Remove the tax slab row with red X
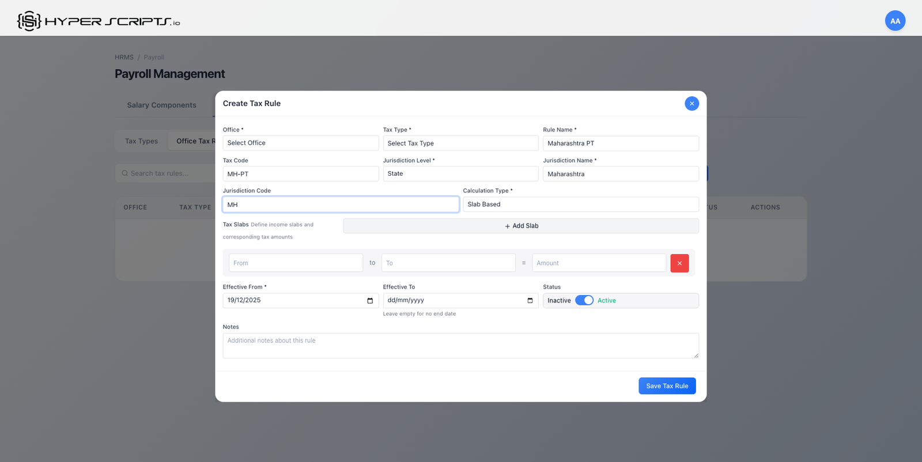 pos(679,263)
